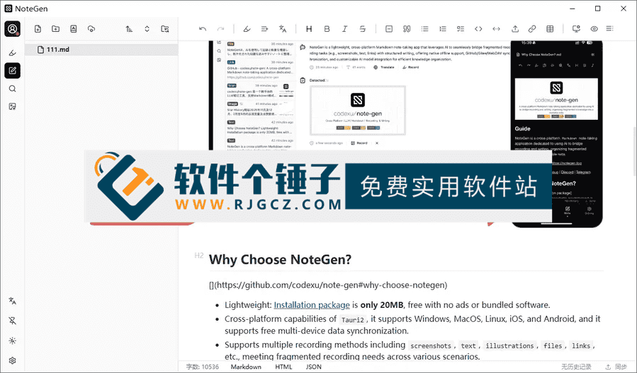Open image hosting from the left sidebar

pyautogui.click(x=13, y=106)
